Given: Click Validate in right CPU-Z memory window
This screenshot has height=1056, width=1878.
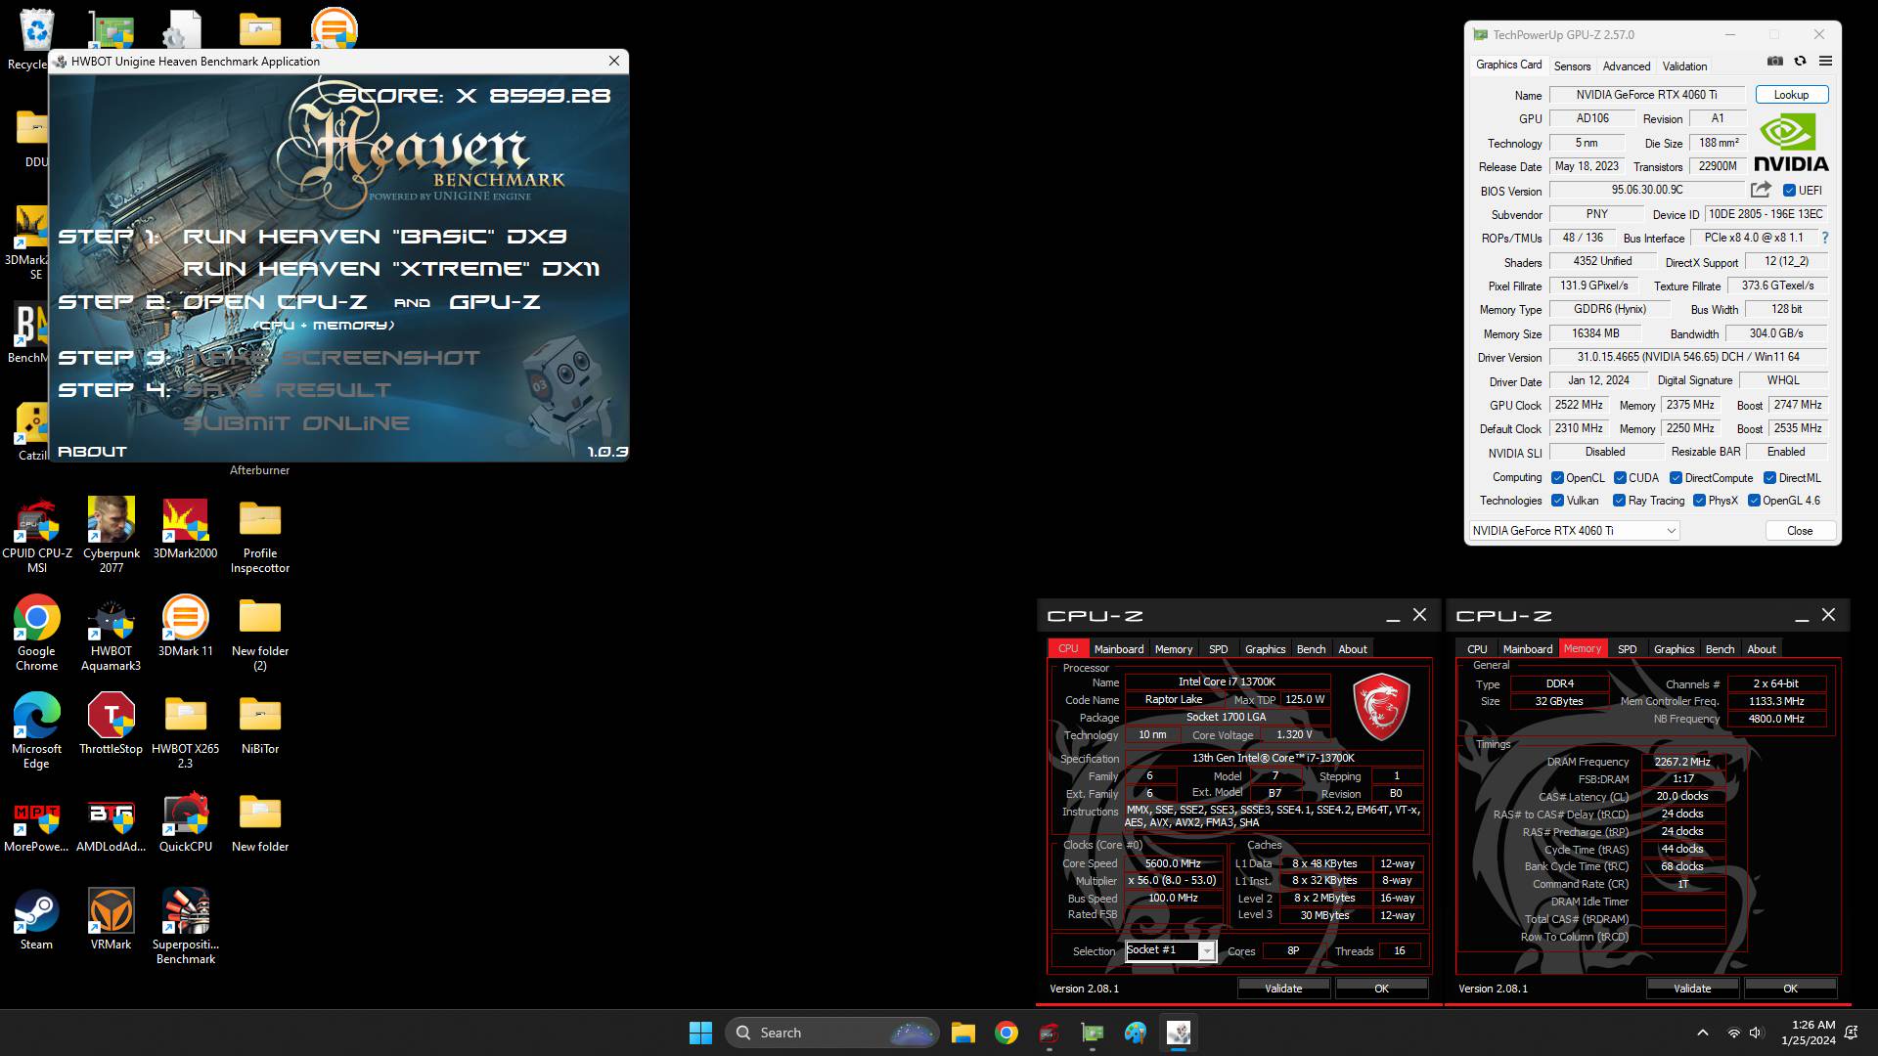Looking at the screenshot, I should point(1692,989).
